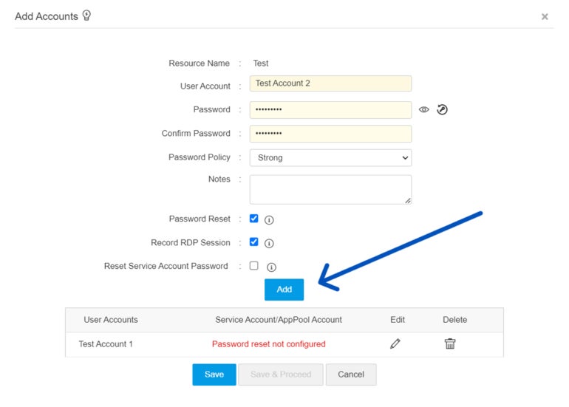The height and width of the screenshot is (407, 569).
Task: Focus the Password input field
Action: [x=330, y=110]
